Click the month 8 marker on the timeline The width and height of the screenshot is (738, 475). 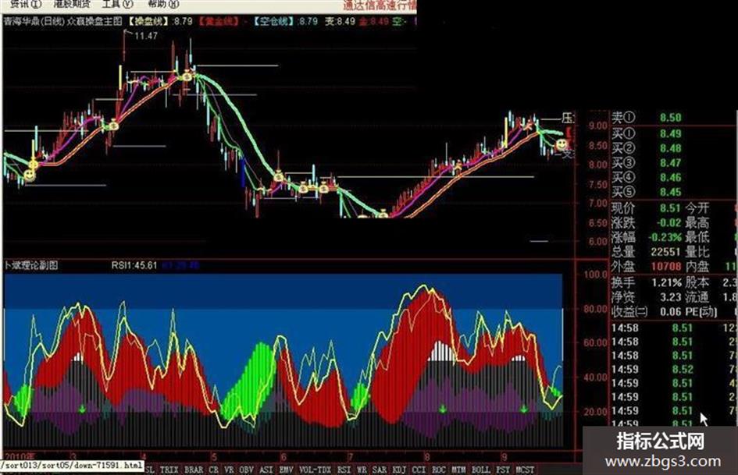[427, 456]
